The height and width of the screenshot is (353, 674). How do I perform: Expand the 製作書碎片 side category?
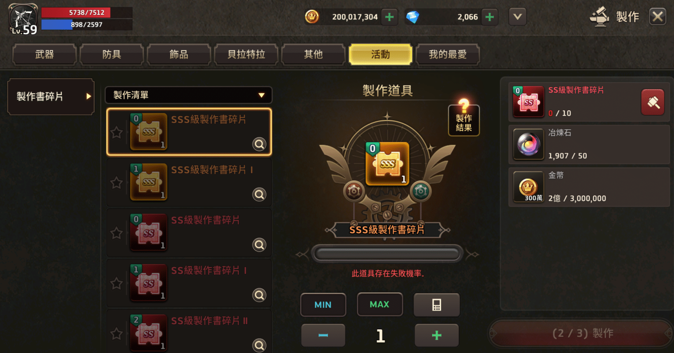(x=51, y=96)
